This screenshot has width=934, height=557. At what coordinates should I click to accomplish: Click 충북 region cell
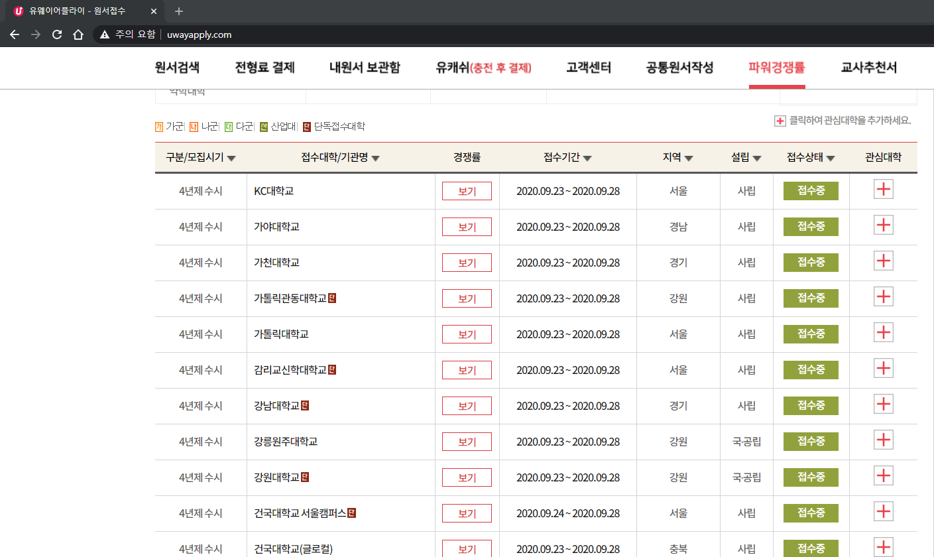(x=679, y=549)
